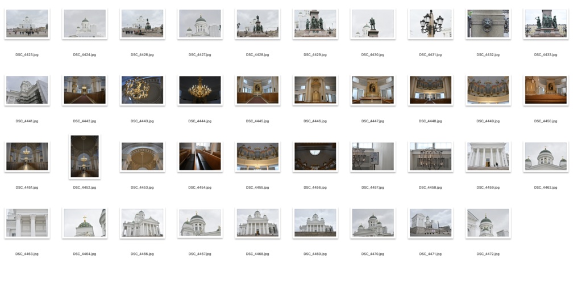This screenshot has height=281, width=582.
Task: Click the file name DSC_4468.jpg
Action: 257,254
